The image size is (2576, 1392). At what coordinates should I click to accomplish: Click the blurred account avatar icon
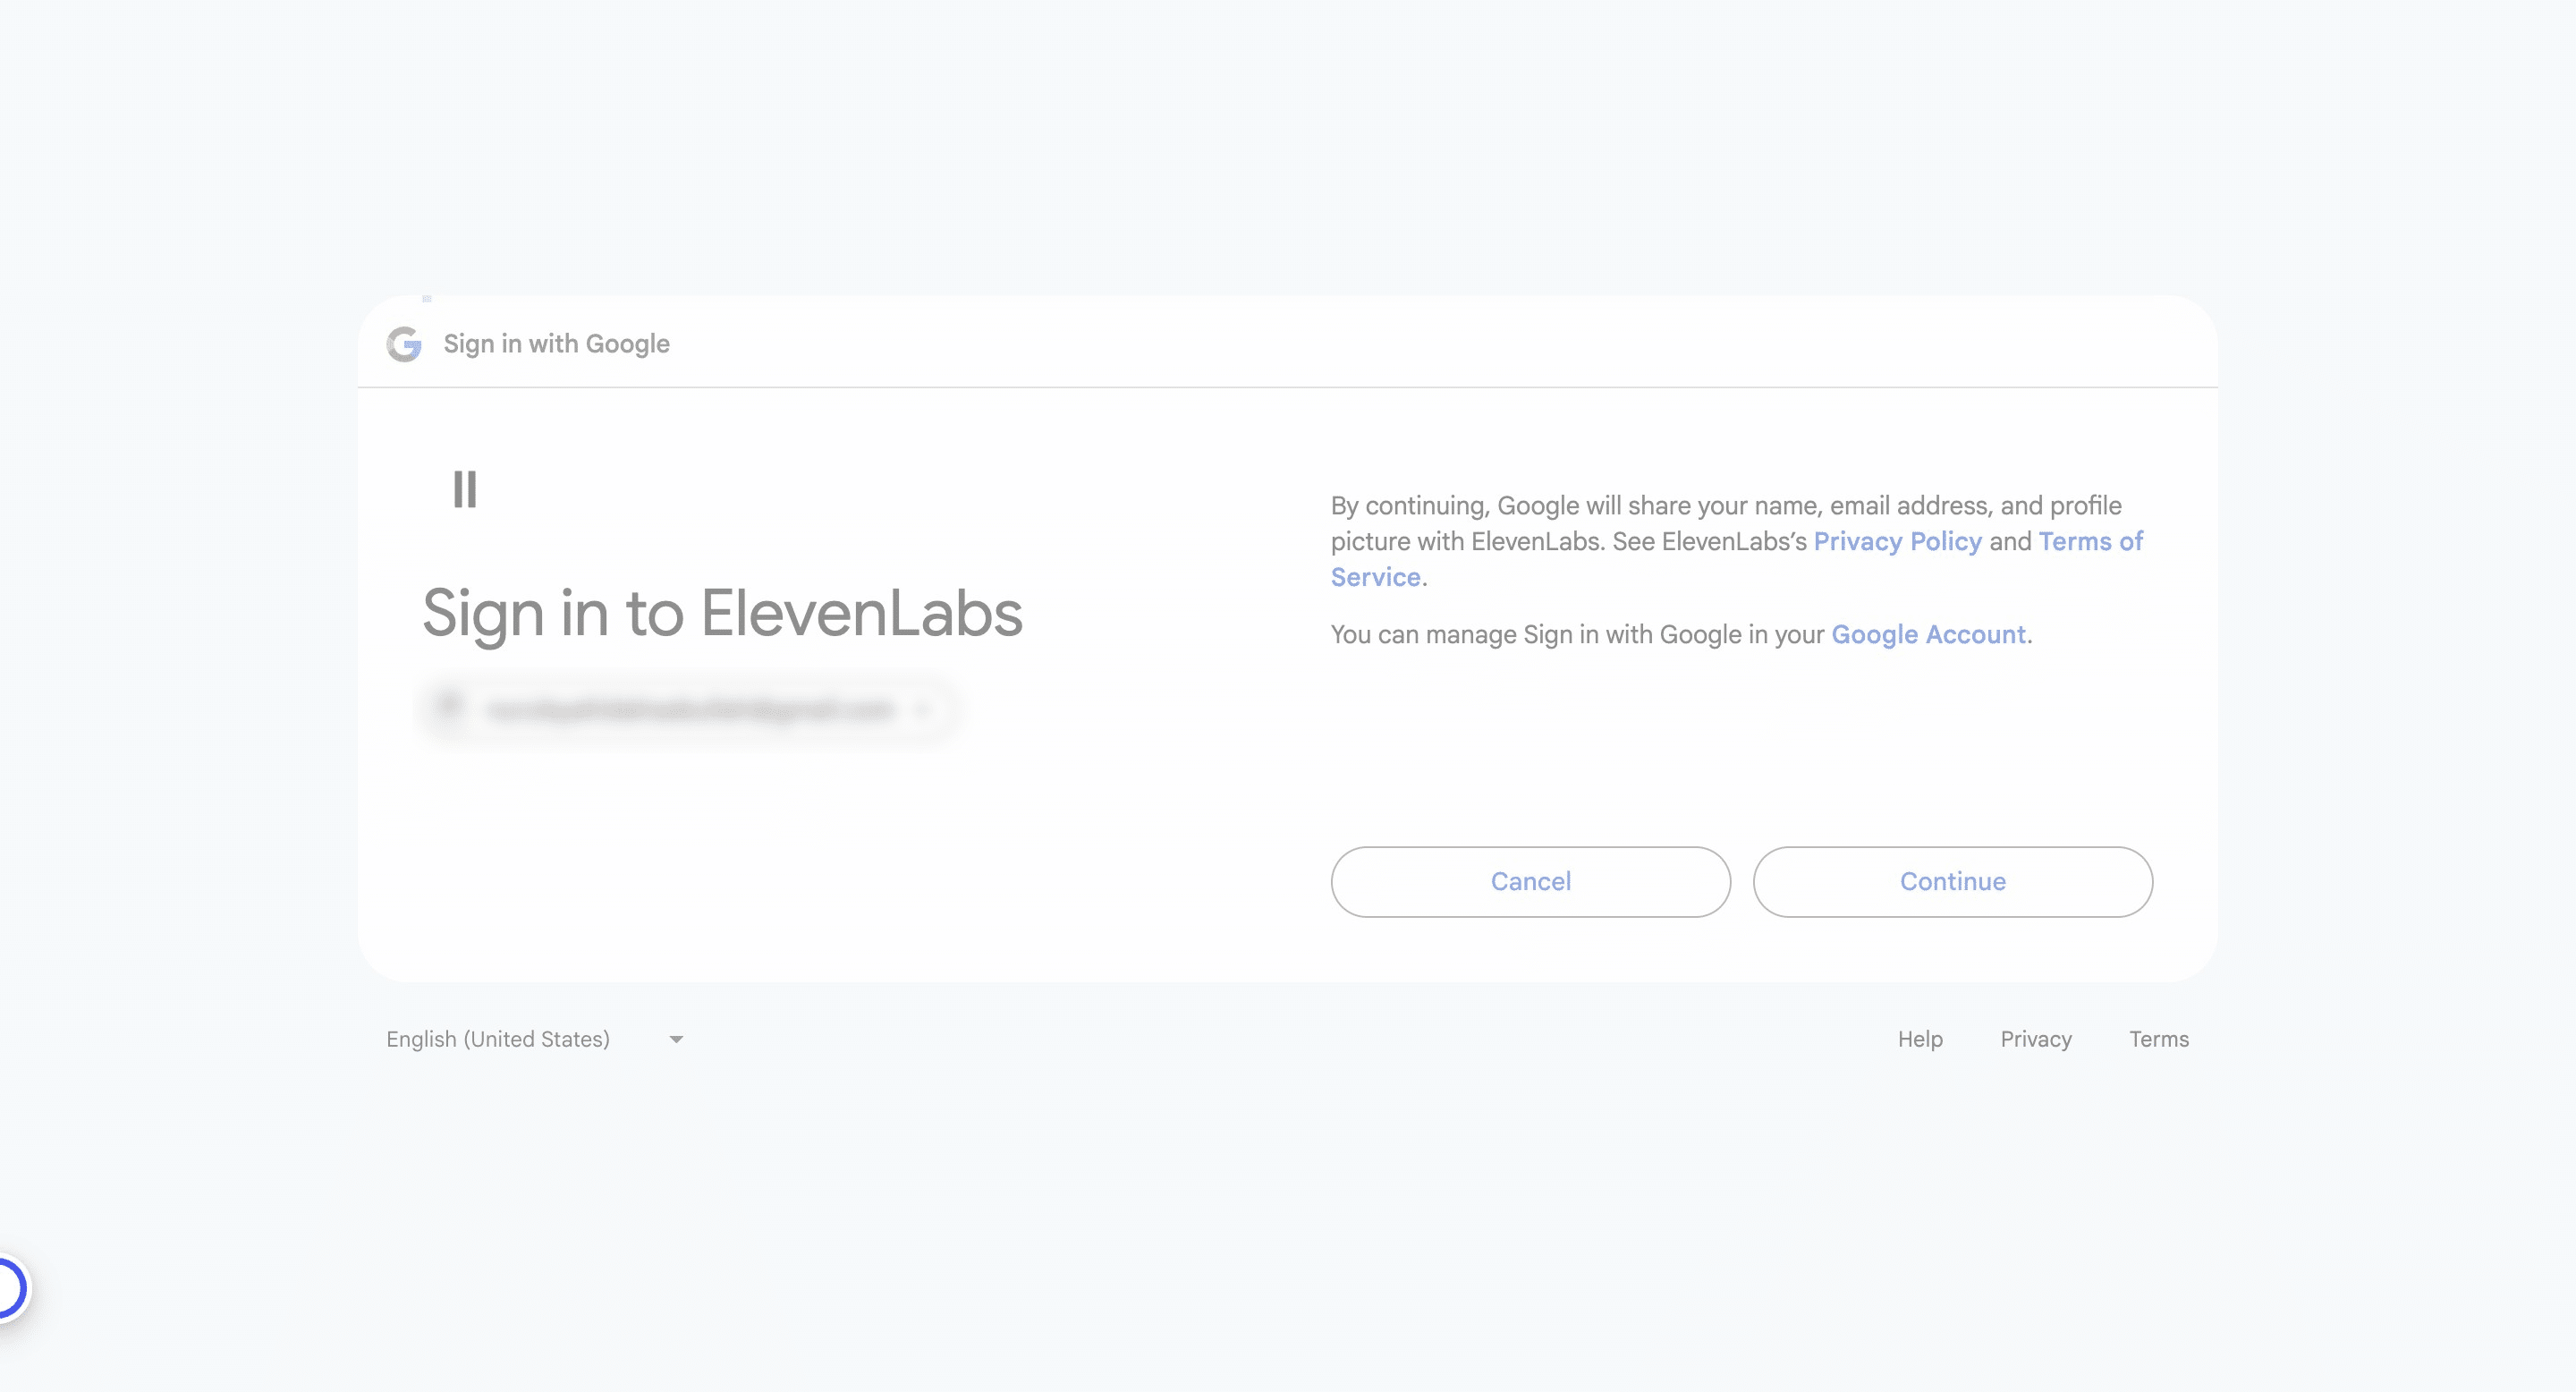[449, 708]
